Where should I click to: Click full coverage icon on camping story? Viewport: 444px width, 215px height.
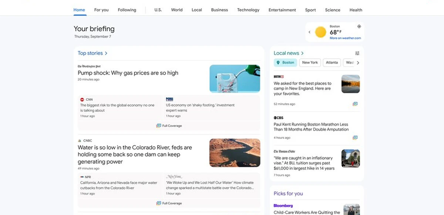(355, 104)
